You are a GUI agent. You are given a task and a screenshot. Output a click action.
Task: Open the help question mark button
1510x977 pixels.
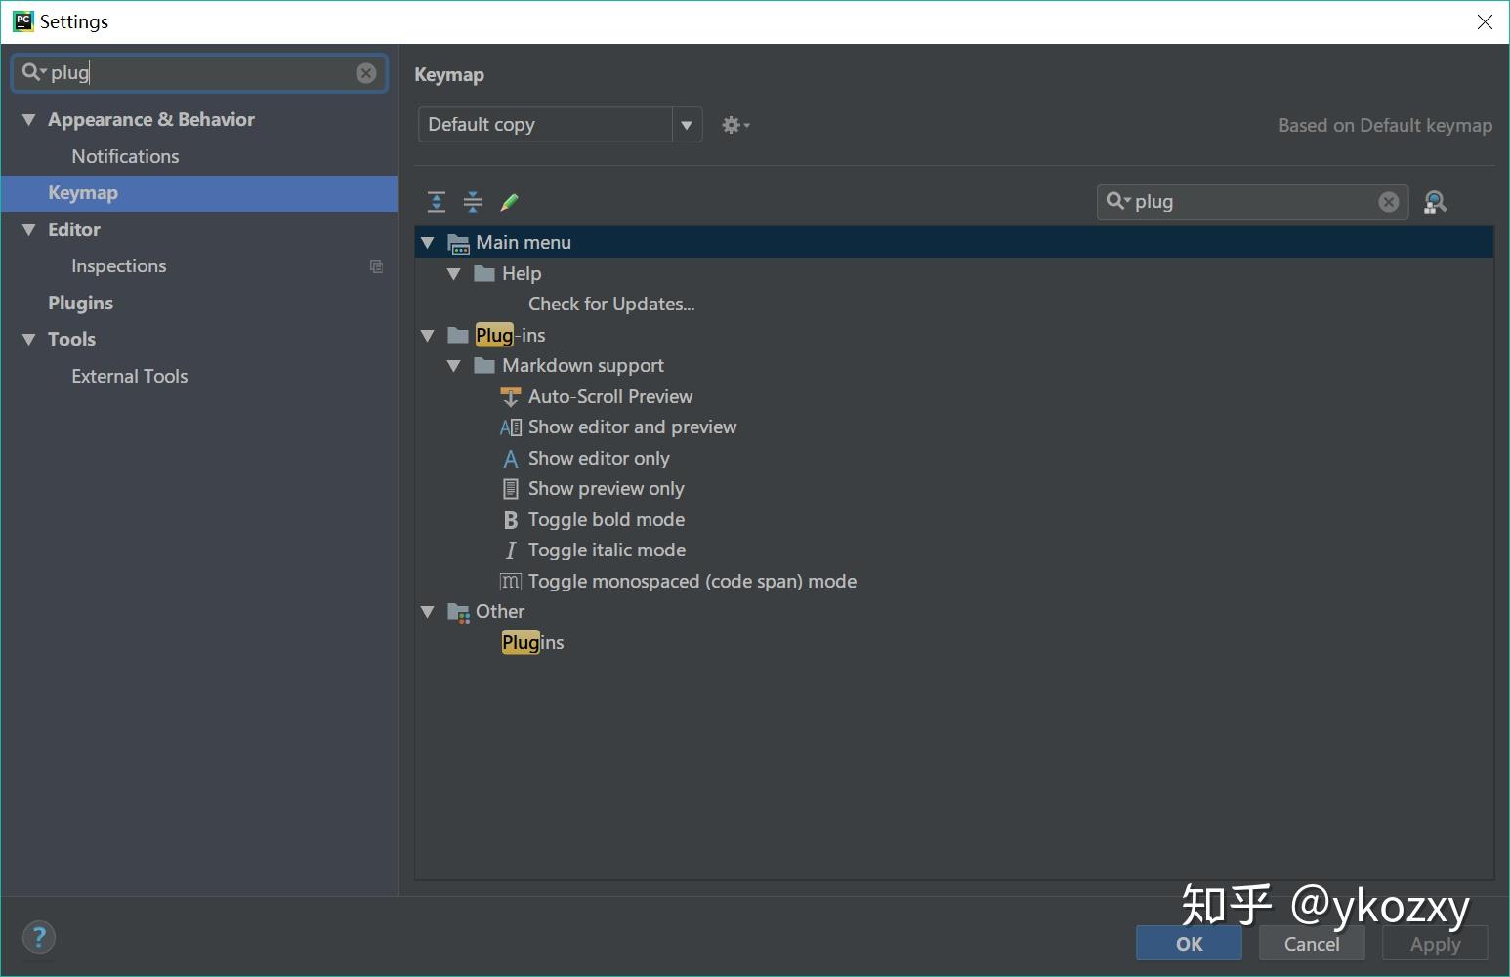(39, 938)
